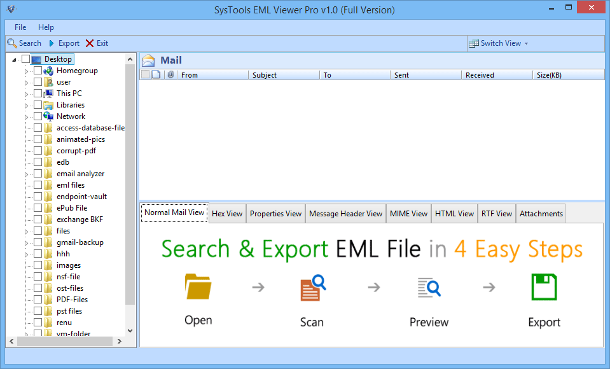This screenshot has width=610, height=369.
Task: Sort mail by the From column
Action: click(x=213, y=74)
